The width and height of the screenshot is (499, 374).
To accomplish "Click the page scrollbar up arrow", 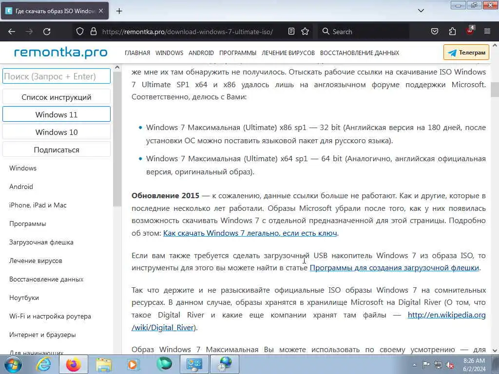I will [x=495, y=45].
